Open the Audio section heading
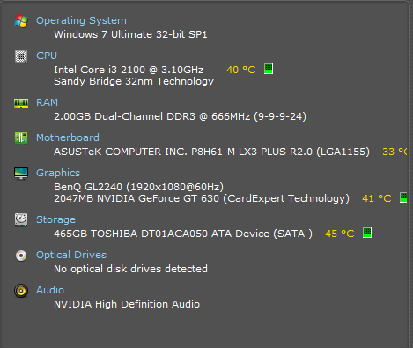The width and height of the screenshot is (413, 349). pos(50,290)
